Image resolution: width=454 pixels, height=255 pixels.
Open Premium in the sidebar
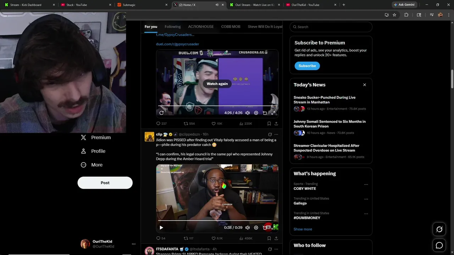(96, 137)
